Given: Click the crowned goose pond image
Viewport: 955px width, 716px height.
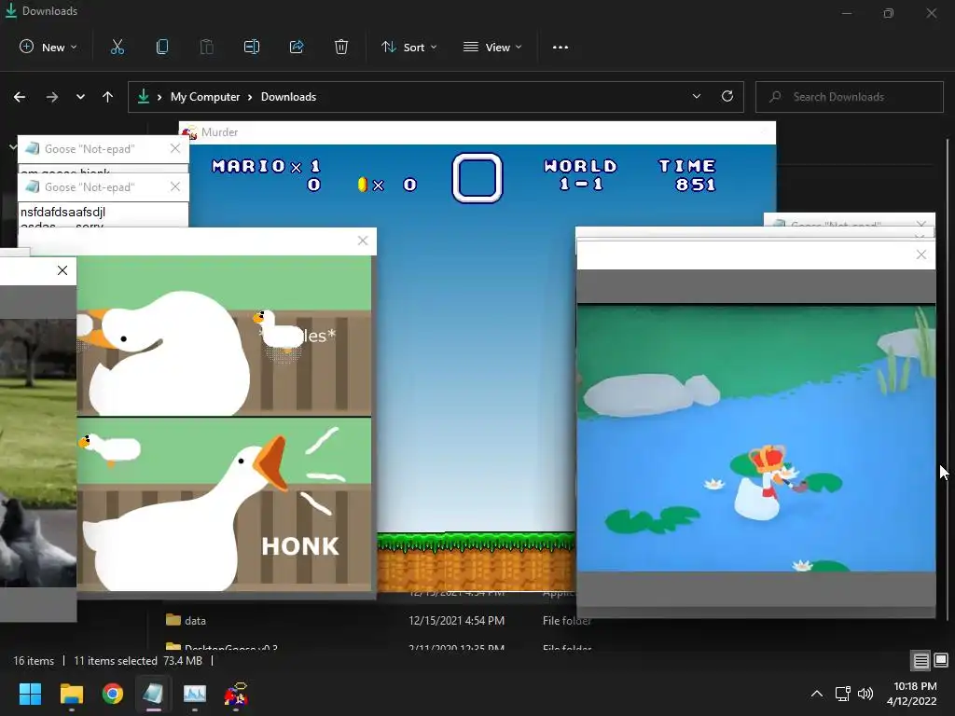Looking at the screenshot, I should [755, 438].
